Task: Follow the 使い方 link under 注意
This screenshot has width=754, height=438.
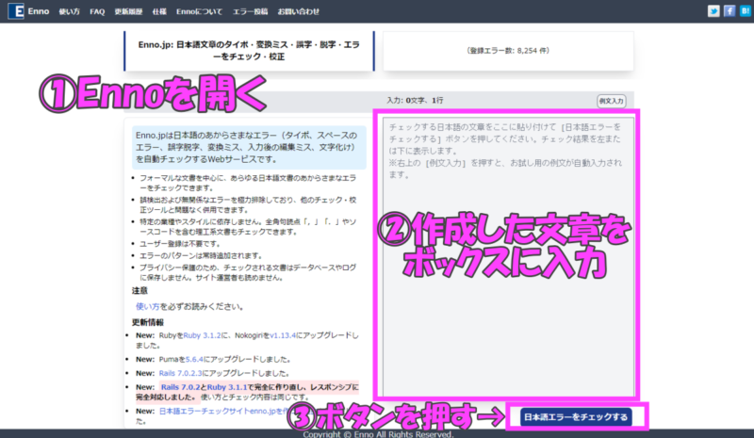Action: pos(148,306)
